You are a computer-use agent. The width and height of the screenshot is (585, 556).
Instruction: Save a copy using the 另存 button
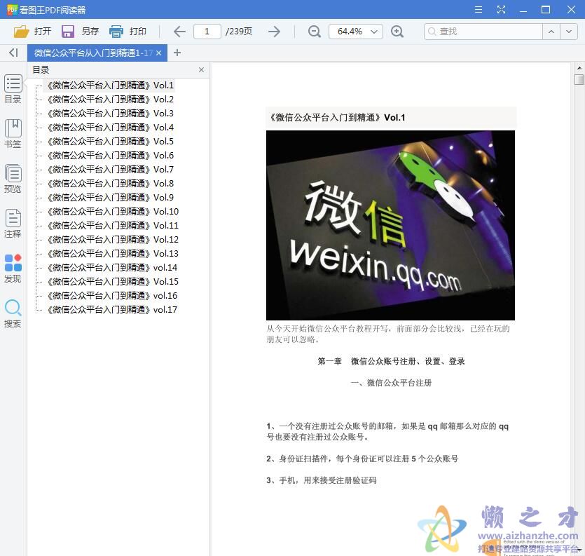pyautogui.click(x=80, y=32)
